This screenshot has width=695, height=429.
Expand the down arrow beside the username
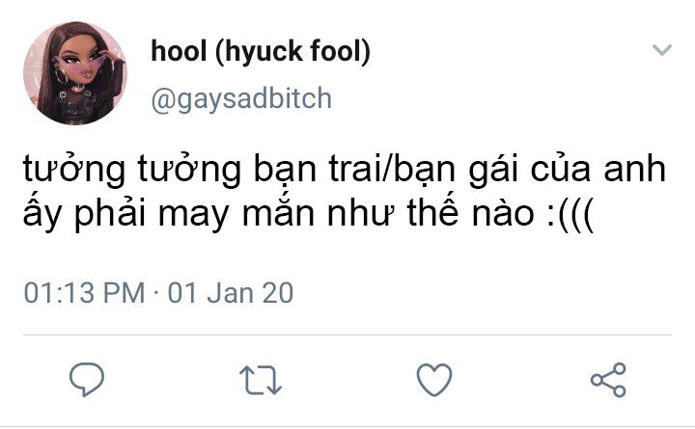coord(662,49)
